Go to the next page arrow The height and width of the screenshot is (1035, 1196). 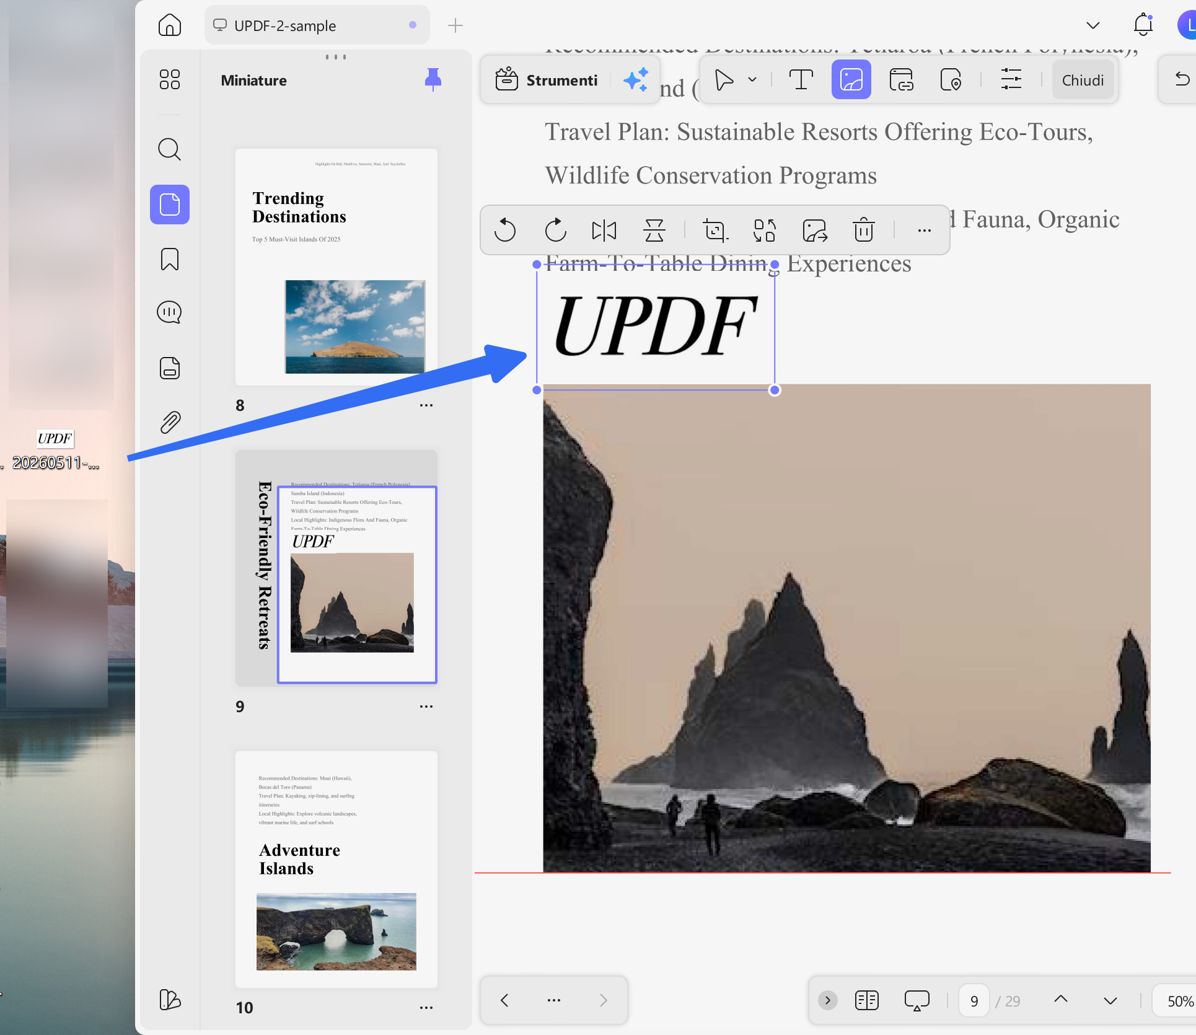[1110, 1000]
